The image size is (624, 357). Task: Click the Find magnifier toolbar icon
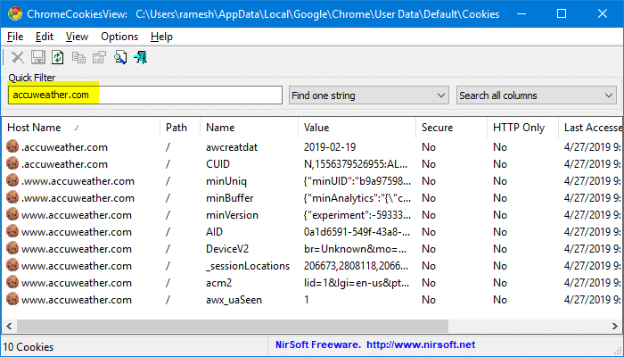click(x=120, y=57)
